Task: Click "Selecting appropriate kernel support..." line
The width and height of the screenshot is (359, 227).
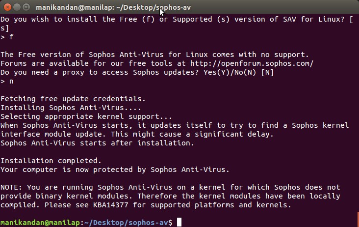Action: pyautogui.click(x=86, y=116)
